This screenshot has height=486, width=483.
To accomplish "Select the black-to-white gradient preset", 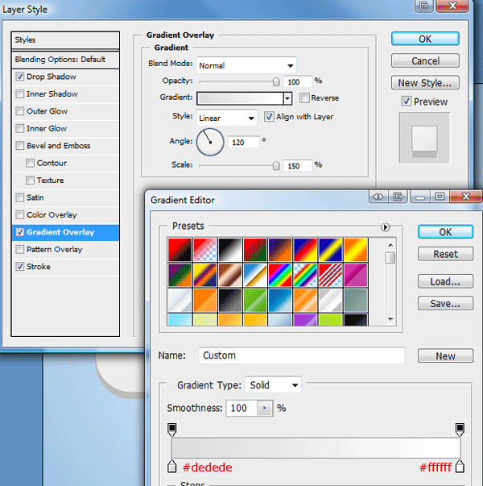I will (x=230, y=250).
